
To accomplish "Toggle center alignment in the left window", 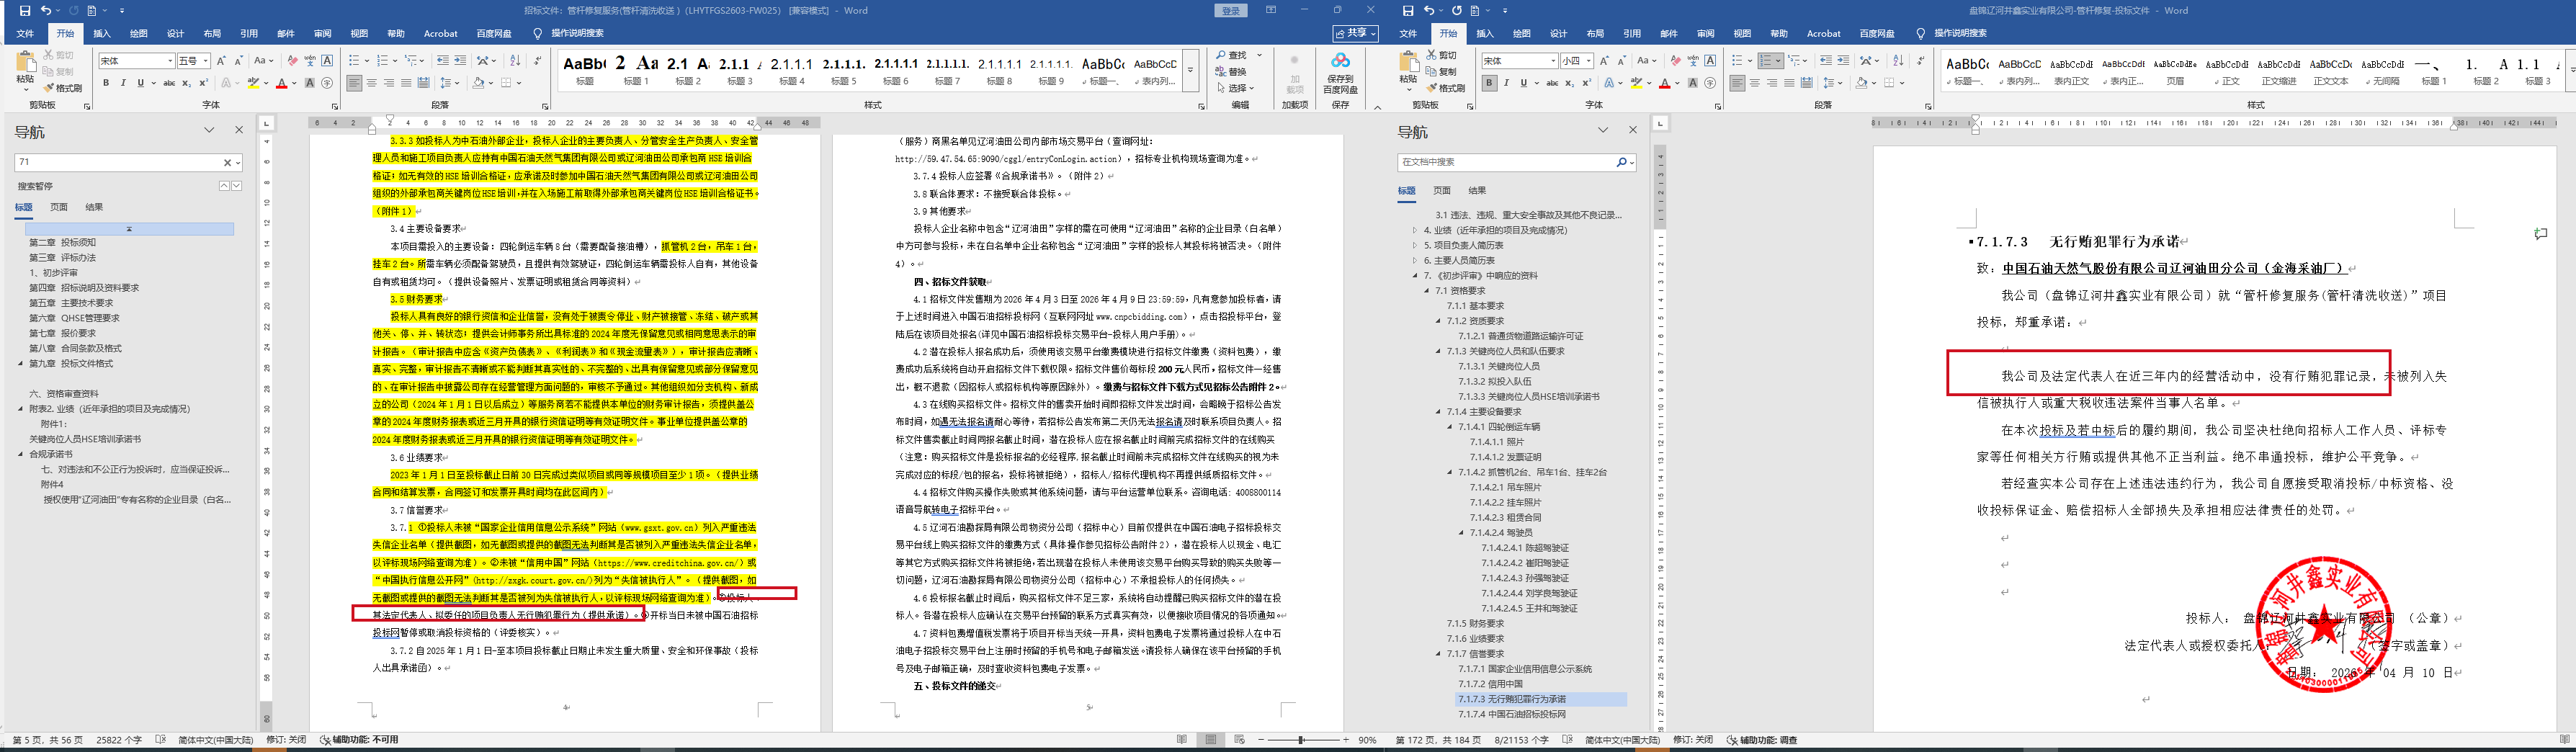I will pos(372,83).
